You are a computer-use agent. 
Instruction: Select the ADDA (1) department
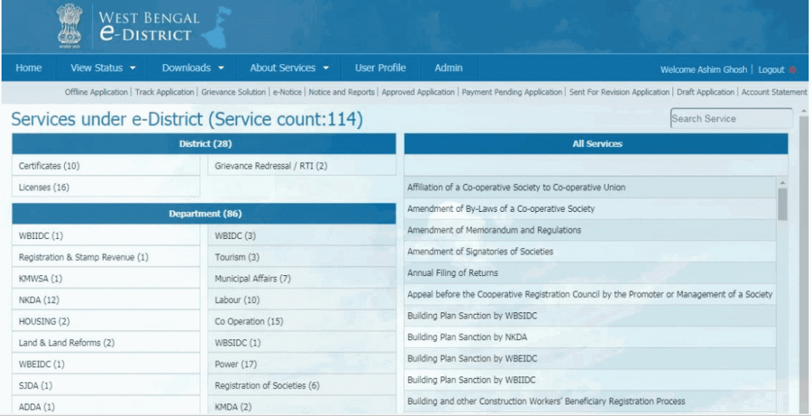click(x=105, y=407)
